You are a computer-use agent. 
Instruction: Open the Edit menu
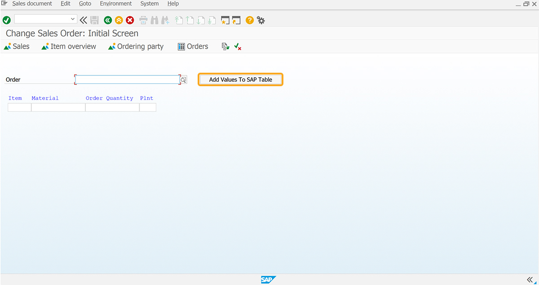point(66,4)
